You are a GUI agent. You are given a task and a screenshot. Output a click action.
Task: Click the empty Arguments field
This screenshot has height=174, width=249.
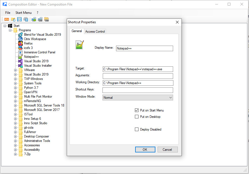138,76
